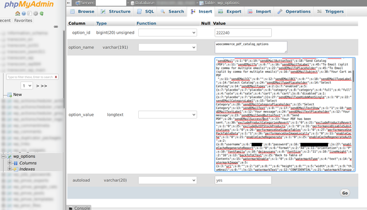This screenshot has width=367, height=210.
Task: Open the Console bar
Action: pyautogui.click(x=79, y=208)
